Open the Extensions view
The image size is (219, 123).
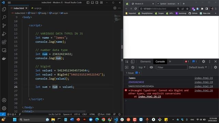coord(4,42)
